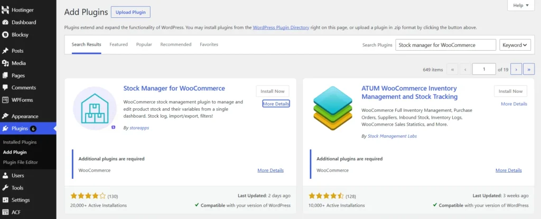Screen dimensions: 541x219
Task: Click the Plugins update count badge
Action: point(33,129)
